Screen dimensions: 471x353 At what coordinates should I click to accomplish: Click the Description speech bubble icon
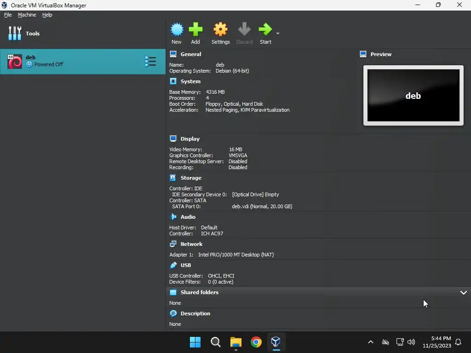coord(173,313)
